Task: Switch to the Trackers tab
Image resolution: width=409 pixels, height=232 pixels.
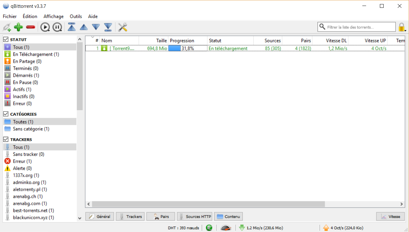Action: [130, 216]
